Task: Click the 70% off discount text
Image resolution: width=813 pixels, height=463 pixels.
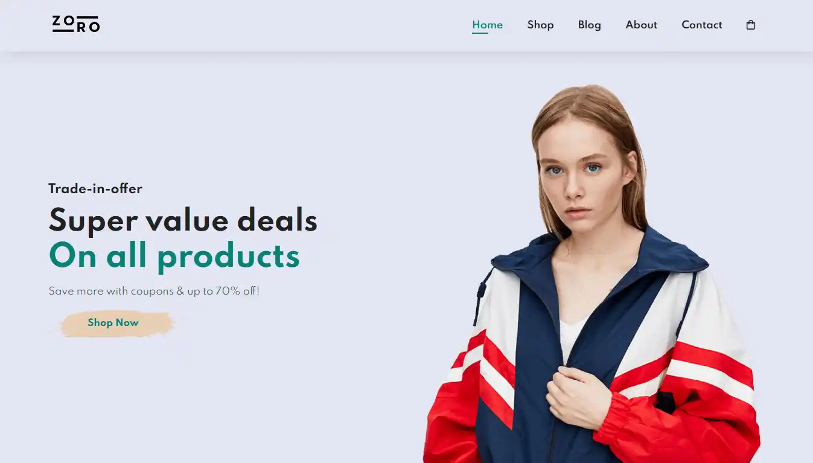Action: [237, 291]
